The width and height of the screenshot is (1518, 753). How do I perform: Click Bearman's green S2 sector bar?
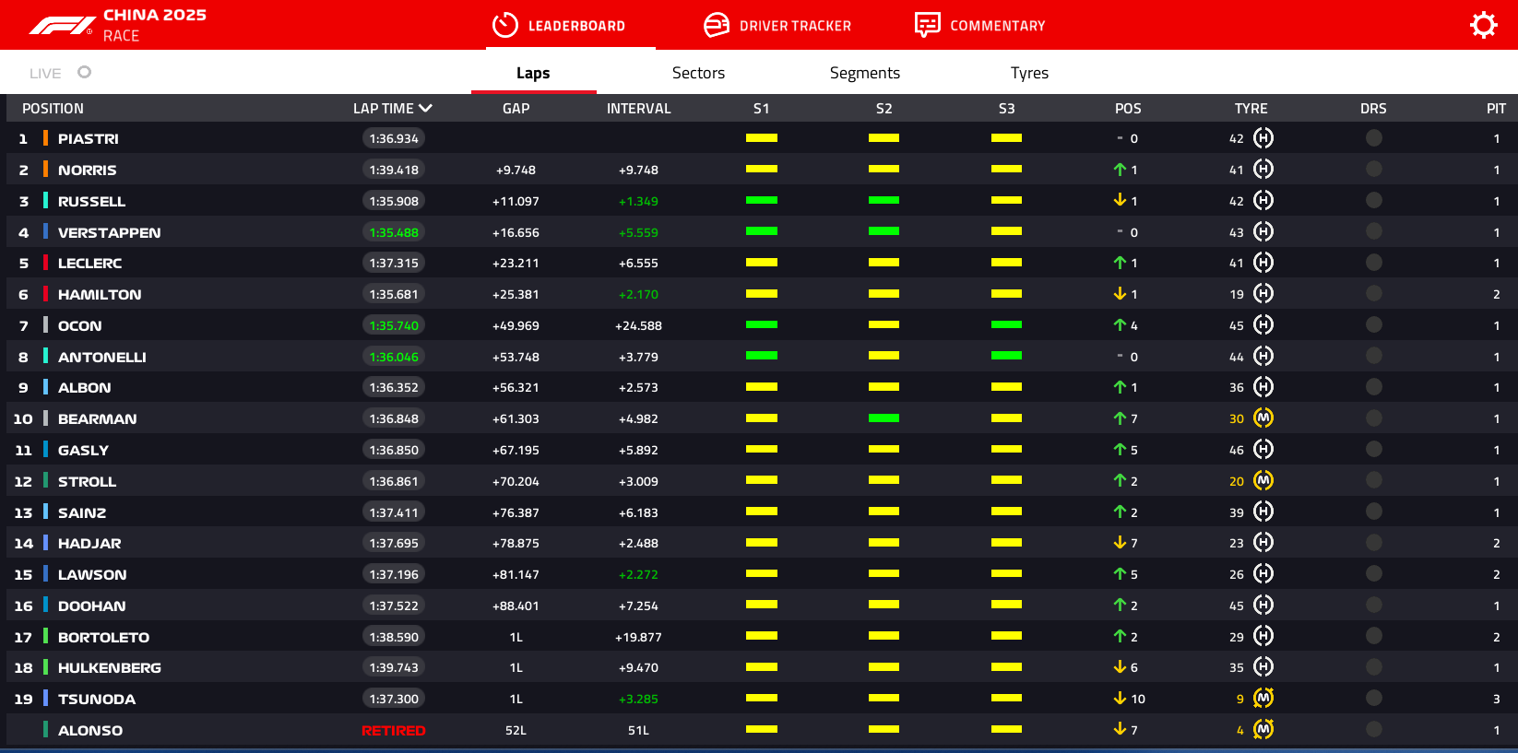tap(884, 418)
